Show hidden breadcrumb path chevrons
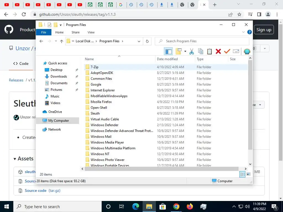The width and height of the screenshot is (283, 212). click(x=73, y=41)
